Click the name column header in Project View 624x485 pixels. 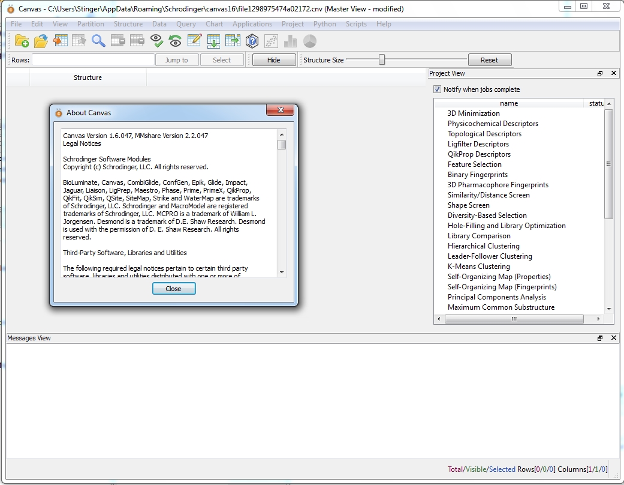tap(509, 103)
